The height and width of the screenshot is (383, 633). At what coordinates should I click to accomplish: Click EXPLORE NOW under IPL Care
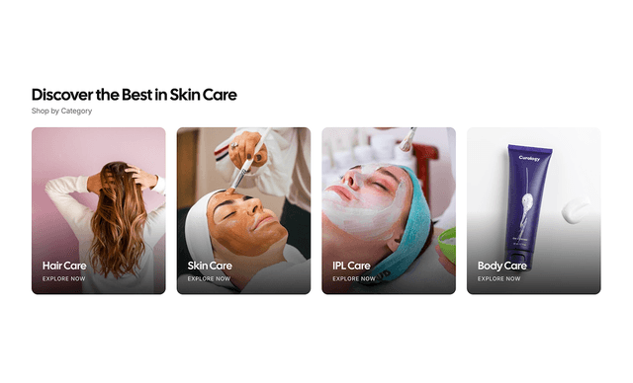(354, 278)
